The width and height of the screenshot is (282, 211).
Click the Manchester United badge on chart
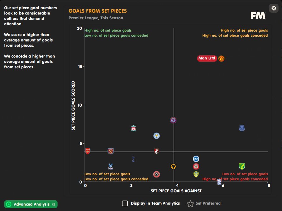coord(221,59)
